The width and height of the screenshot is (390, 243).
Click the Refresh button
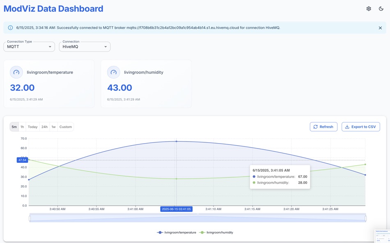[323, 127]
